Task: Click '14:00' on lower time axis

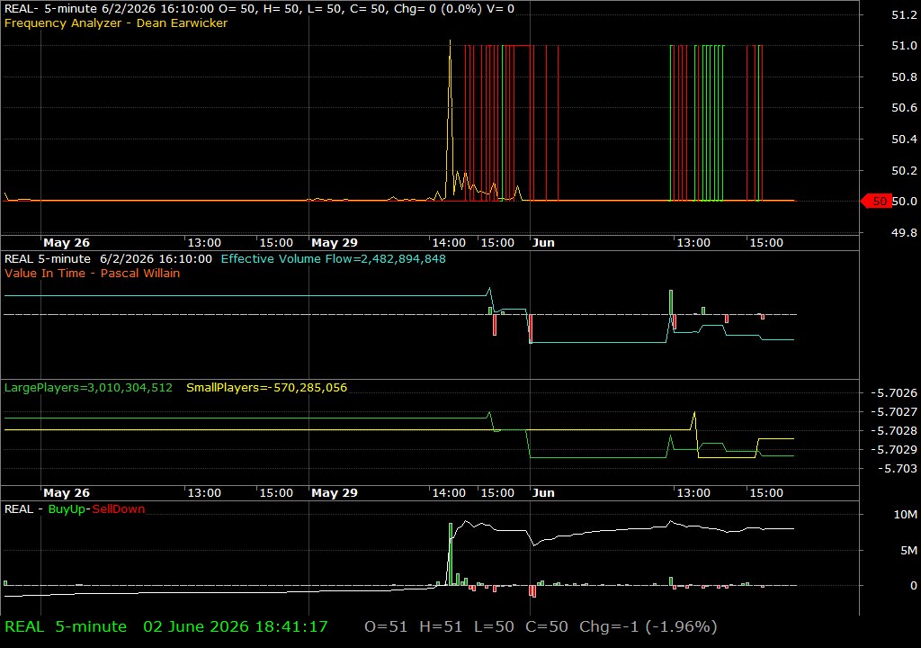Action: point(449,493)
